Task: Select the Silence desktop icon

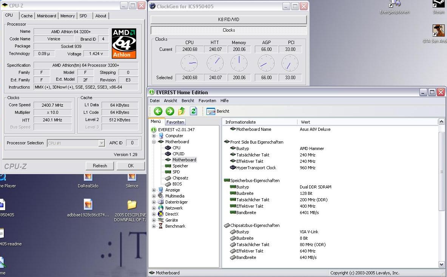Action: point(132,181)
